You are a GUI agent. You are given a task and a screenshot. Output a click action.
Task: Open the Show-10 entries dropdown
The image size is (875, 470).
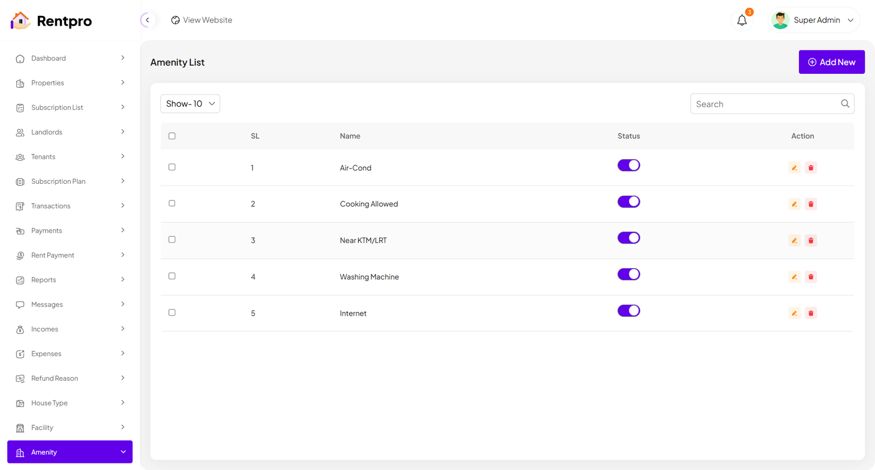190,104
